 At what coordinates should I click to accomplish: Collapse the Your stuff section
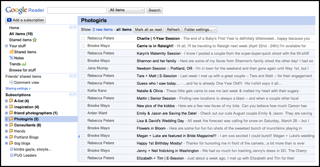coord(6,46)
